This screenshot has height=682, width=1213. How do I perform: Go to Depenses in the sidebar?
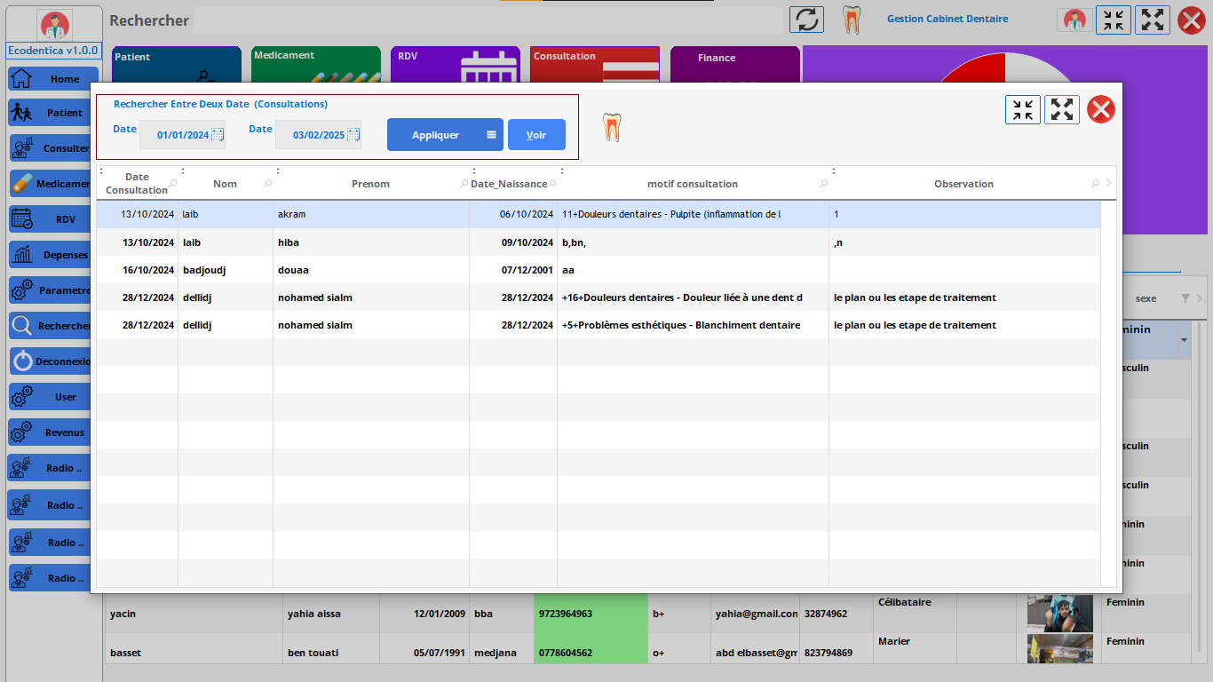pyautogui.click(x=53, y=255)
